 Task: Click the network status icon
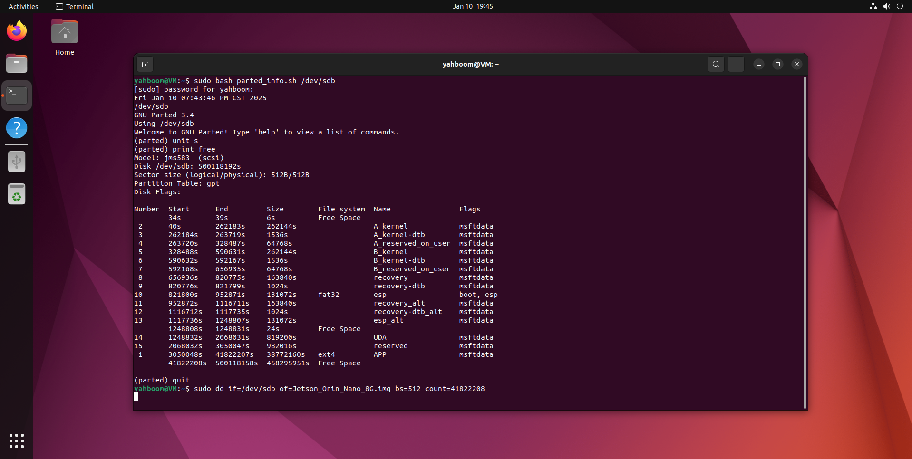[x=873, y=6]
